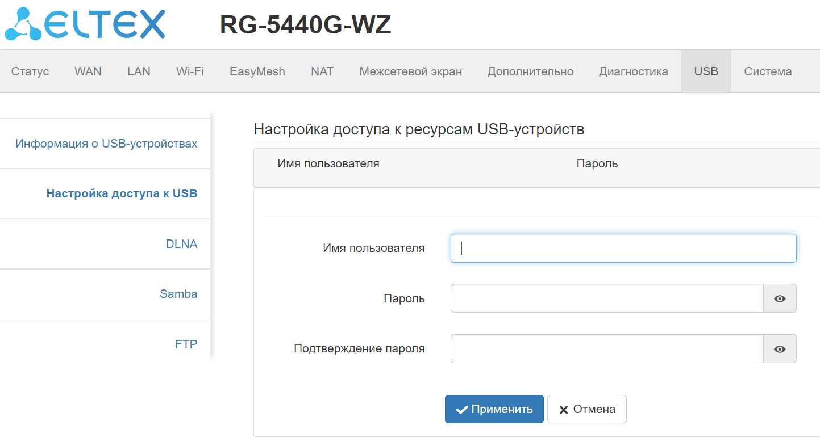Image resolution: width=820 pixels, height=442 pixels.
Task: Open the Система tab
Action: (x=768, y=71)
